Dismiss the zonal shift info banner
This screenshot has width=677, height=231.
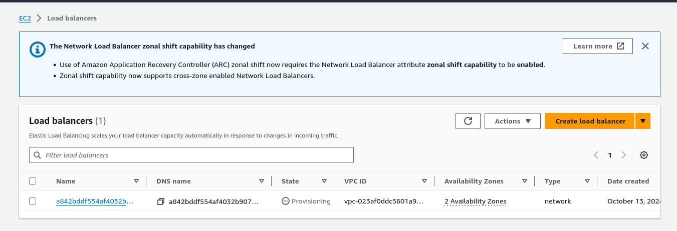[645, 46]
